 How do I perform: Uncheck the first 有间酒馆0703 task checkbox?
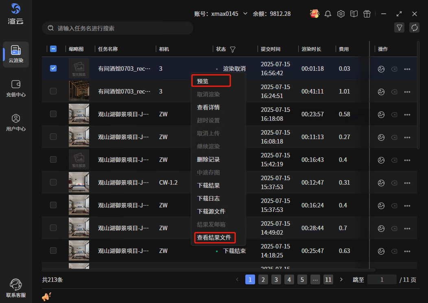[x=53, y=68]
